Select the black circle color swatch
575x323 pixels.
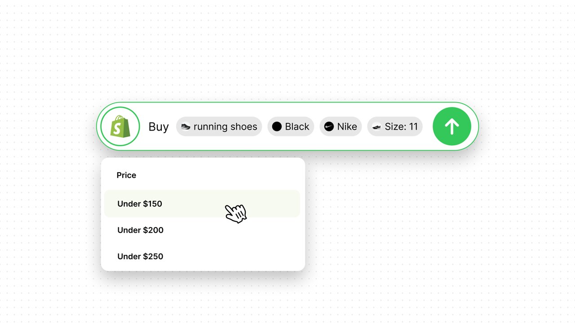click(277, 127)
